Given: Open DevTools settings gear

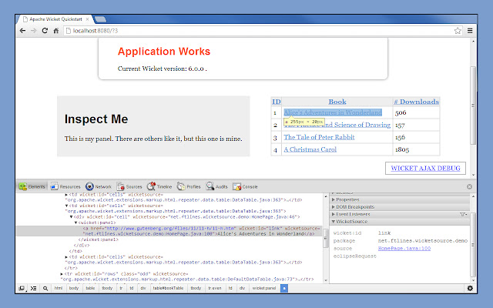Looking at the screenshot, I should point(470,288).
